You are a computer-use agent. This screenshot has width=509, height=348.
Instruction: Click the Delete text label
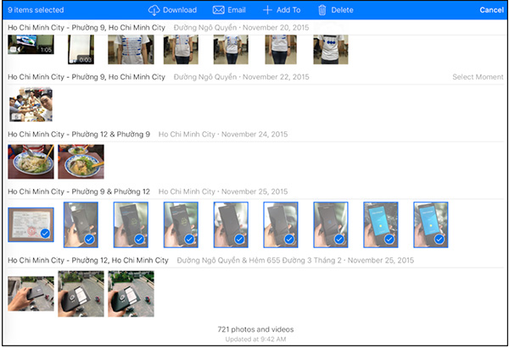pos(342,10)
